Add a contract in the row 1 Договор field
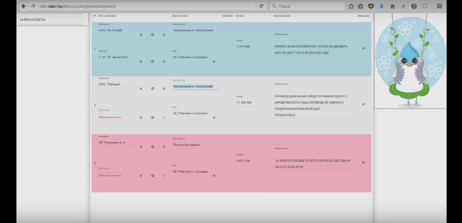 pyautogui.click(x=153, y=62)
